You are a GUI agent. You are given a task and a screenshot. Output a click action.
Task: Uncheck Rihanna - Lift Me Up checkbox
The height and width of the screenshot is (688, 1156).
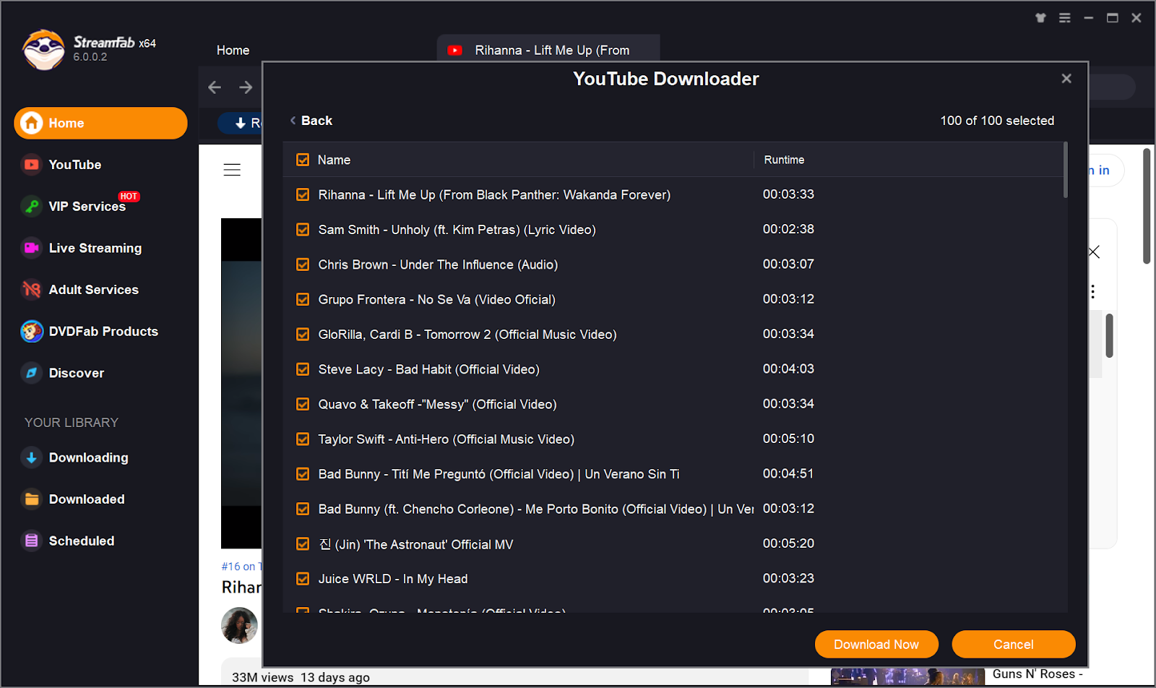click(x=303, y=194)
